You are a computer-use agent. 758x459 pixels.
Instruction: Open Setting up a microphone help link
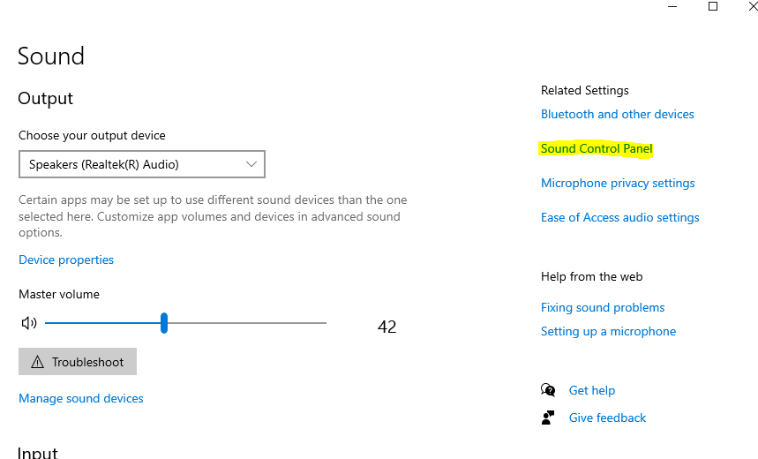coord(609,331)
